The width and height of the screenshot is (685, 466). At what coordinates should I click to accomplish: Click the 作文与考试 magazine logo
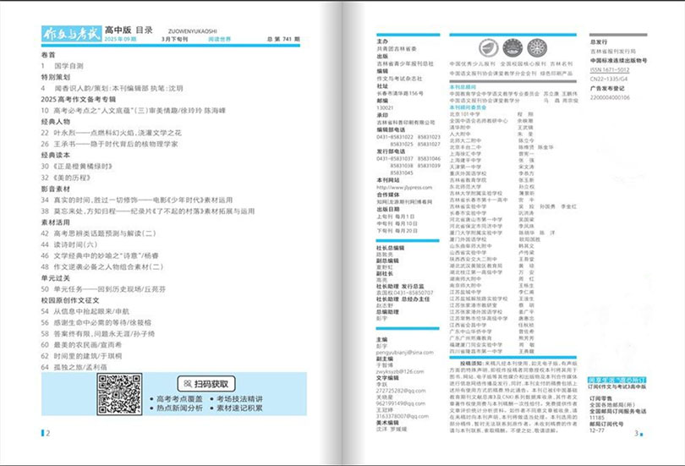point(71,35)
